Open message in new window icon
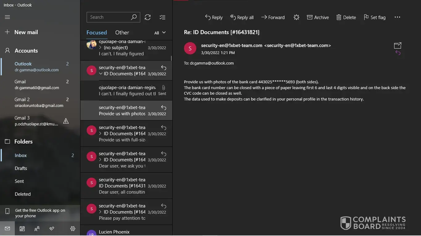The image size is (421, 236). [398, 45]
